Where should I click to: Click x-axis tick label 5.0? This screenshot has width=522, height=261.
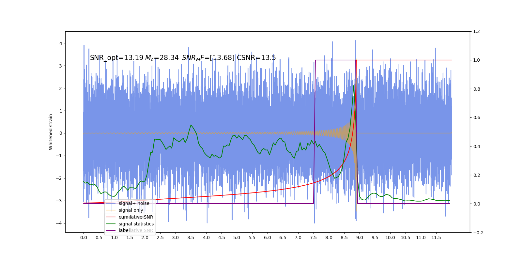pos(237,238)
